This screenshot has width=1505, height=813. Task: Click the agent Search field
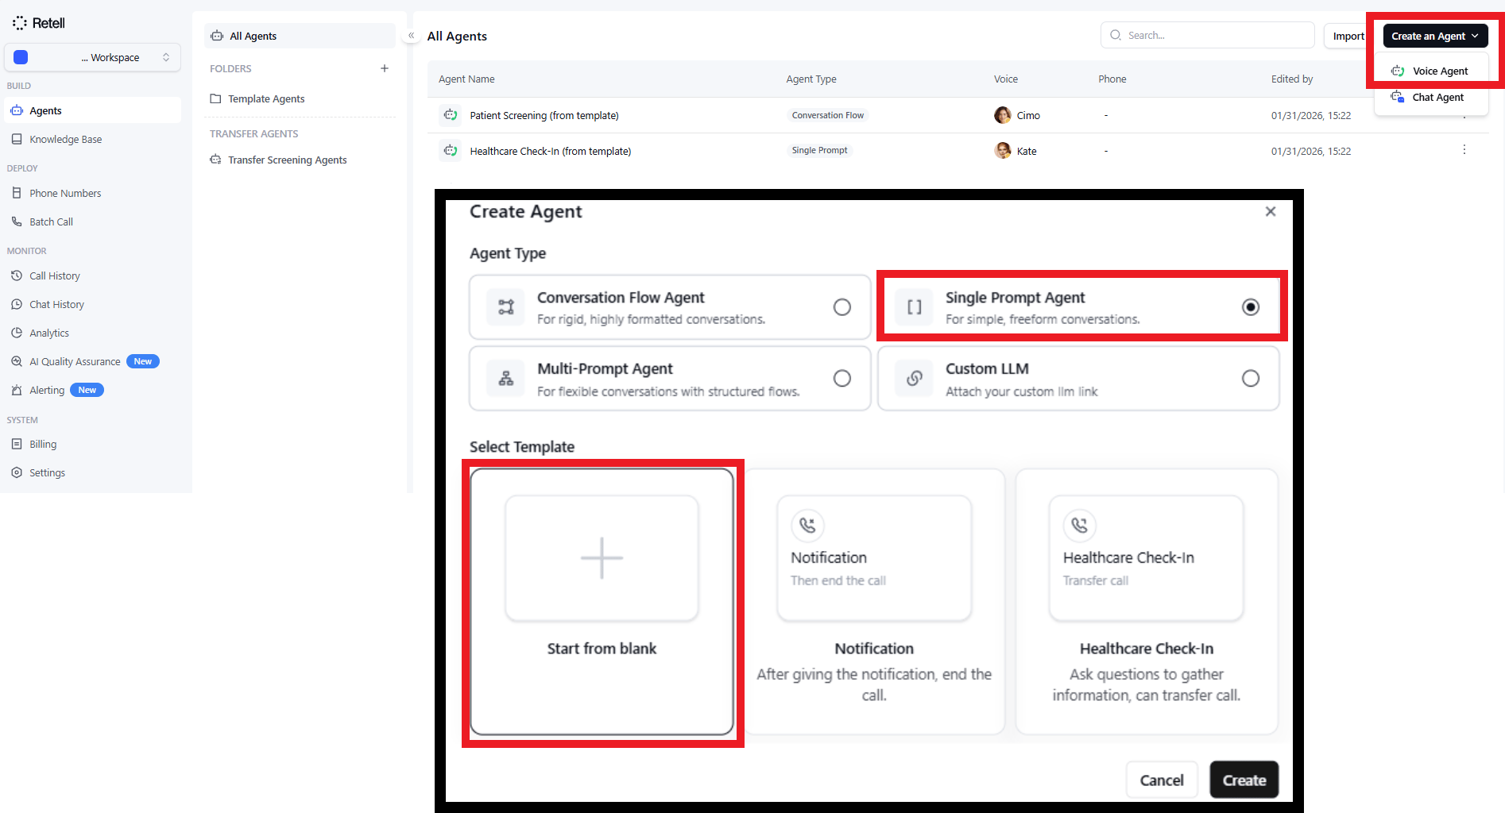(x=1207, y=35)
